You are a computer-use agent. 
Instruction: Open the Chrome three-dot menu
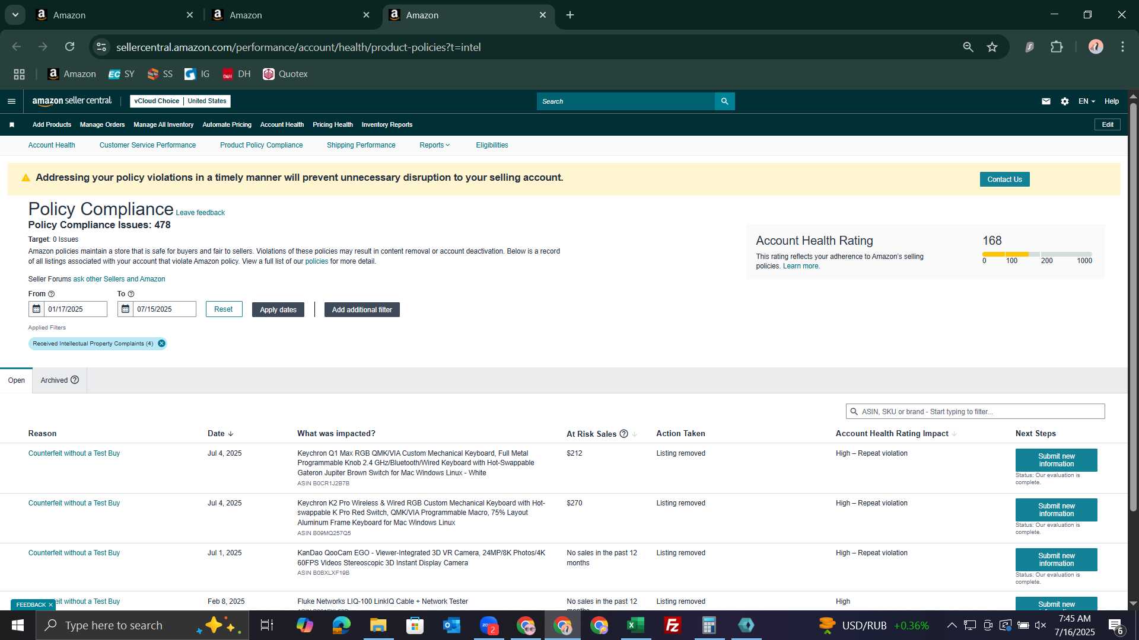click(1122, 47)
